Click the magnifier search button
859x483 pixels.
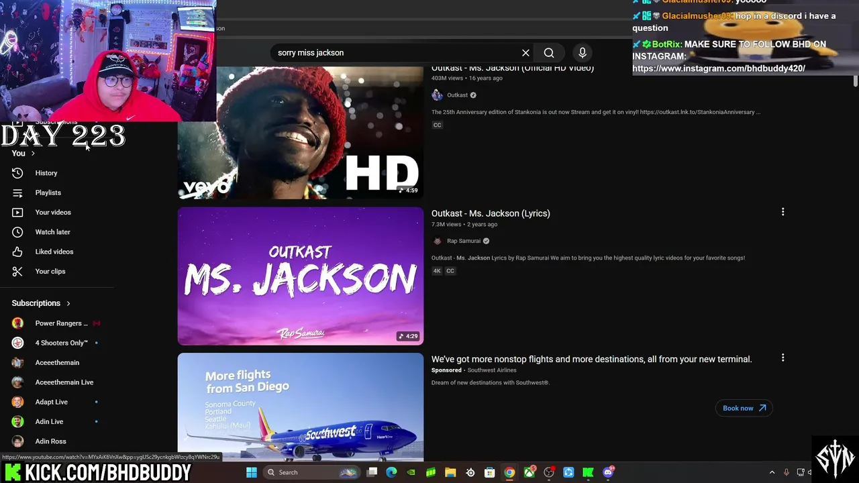click(549, 53)
